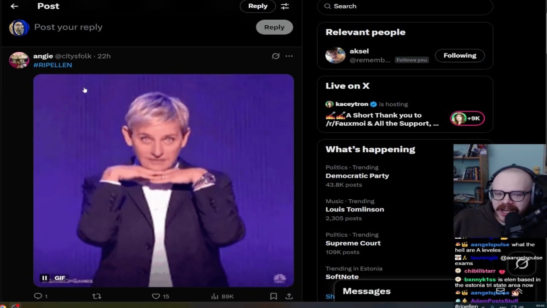The image size is (547, 308).
Task: Open the GIF media in viewer
Action: [x=164, y=180]
